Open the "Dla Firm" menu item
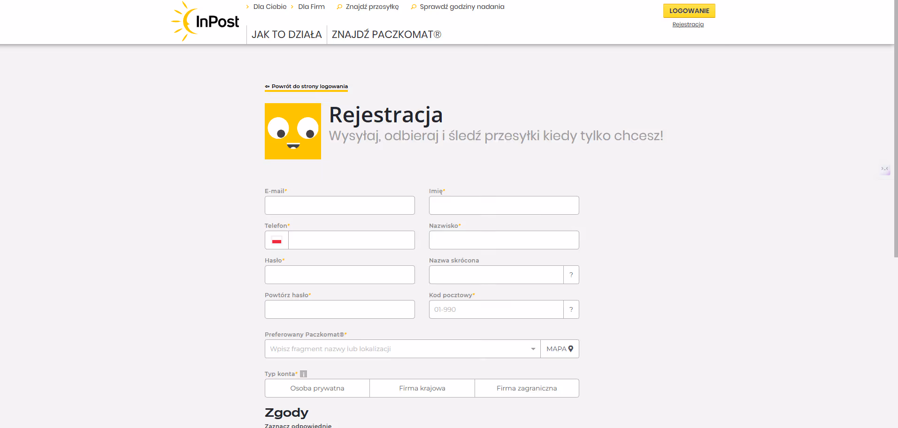Viewport: 898px width, 428px height. tap(311, 7)
